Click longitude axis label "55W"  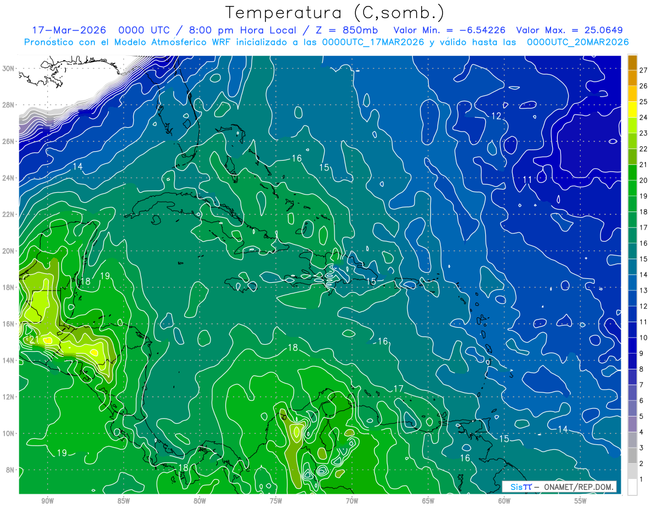(x=581, y=500)
